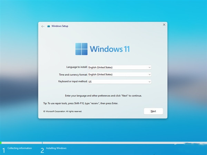Click the 'Enter your language and other preferences' text

point(103,96)
